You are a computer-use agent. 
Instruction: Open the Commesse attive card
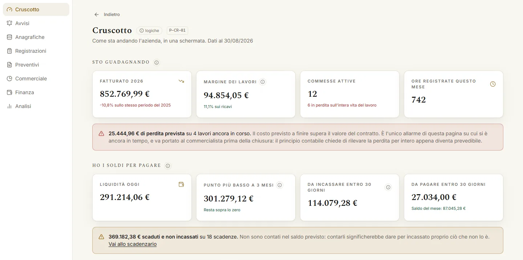pyautogui.click(x=350, y=94)
